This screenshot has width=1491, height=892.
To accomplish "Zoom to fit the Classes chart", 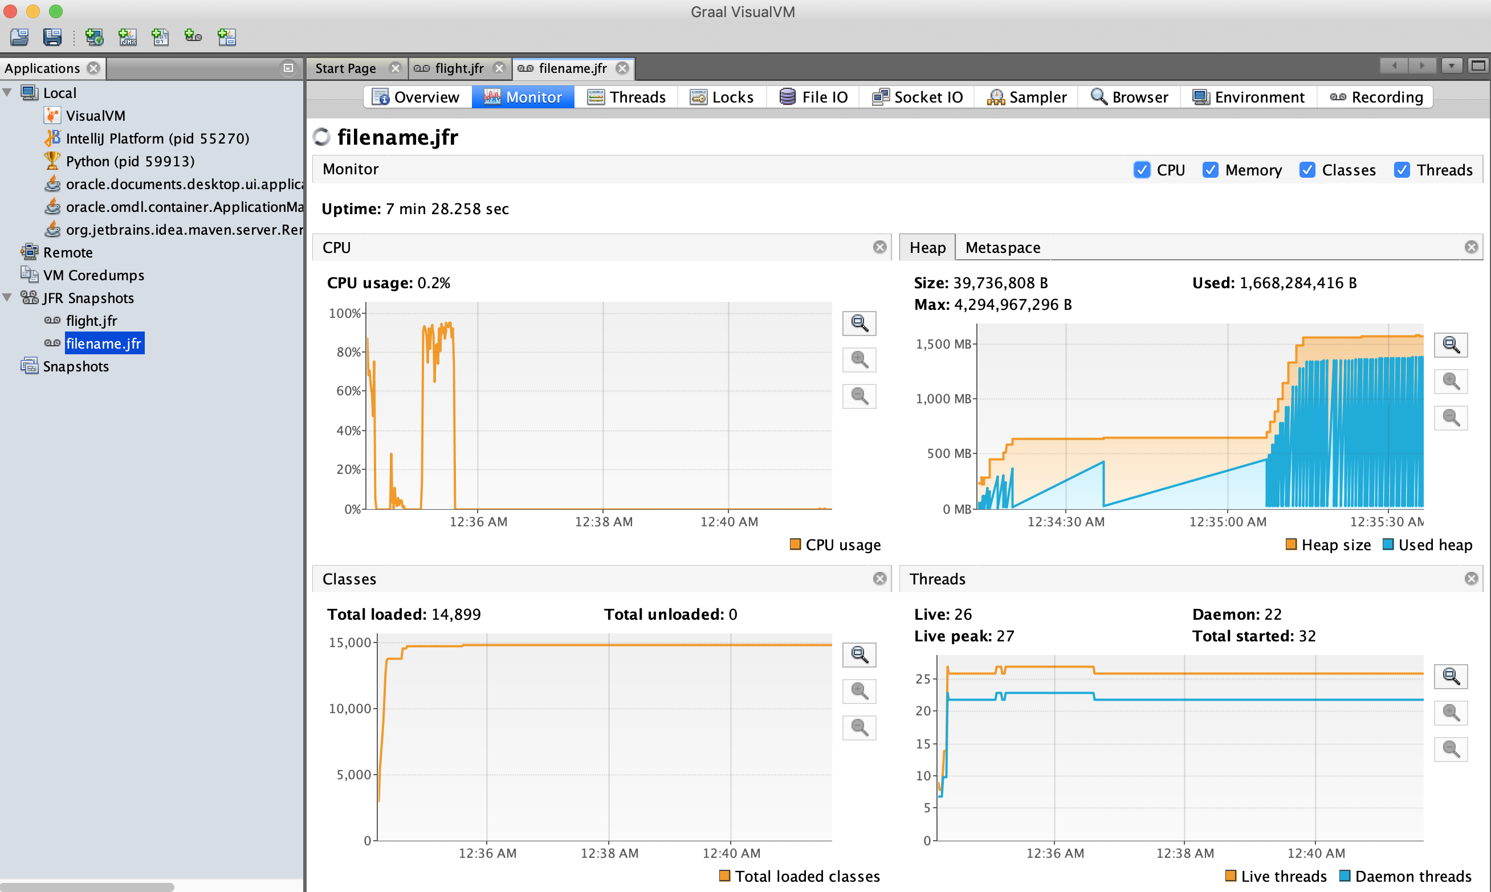I will click(859, 655).
